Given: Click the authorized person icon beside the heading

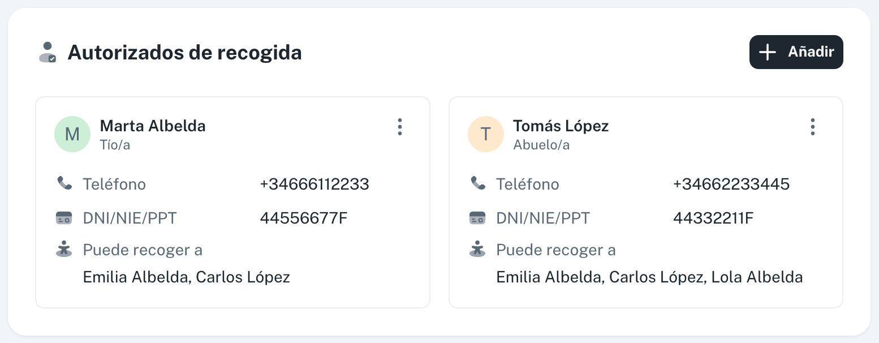Looking at the screenshot, I should point(48,52).
